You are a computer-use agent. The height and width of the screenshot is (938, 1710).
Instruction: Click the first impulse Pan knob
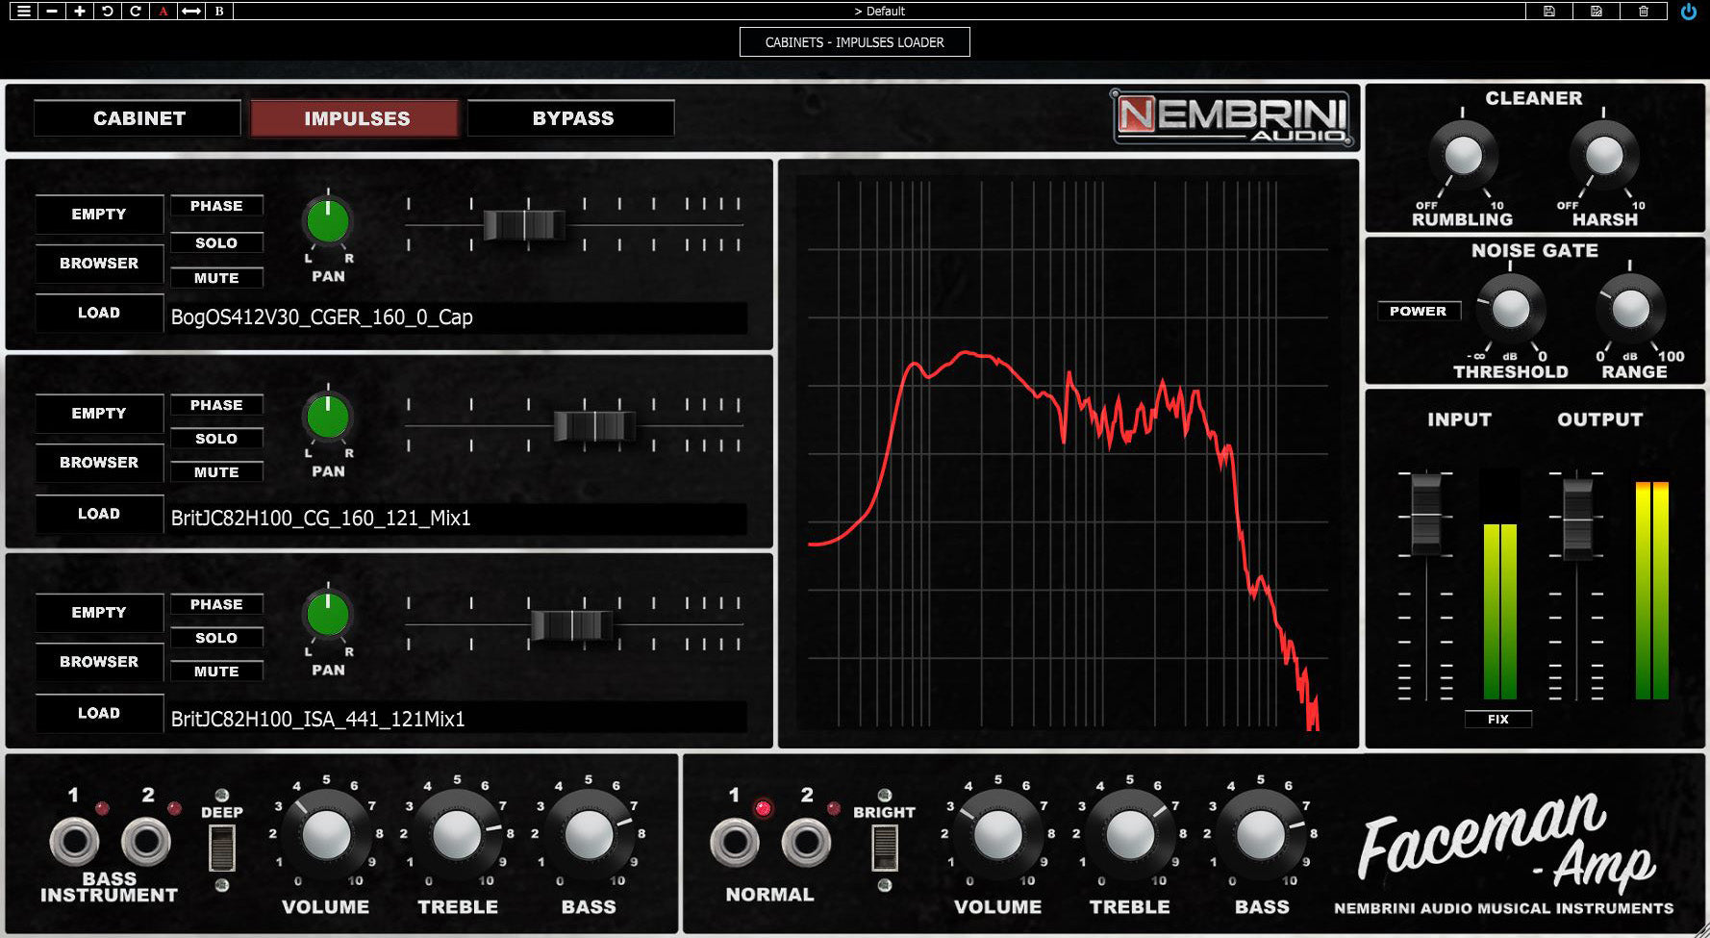[x=328, y=221]
